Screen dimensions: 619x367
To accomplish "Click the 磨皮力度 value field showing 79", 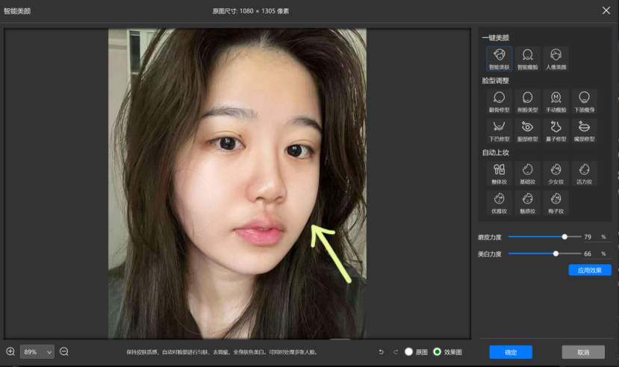I will (x=588, y=237).
